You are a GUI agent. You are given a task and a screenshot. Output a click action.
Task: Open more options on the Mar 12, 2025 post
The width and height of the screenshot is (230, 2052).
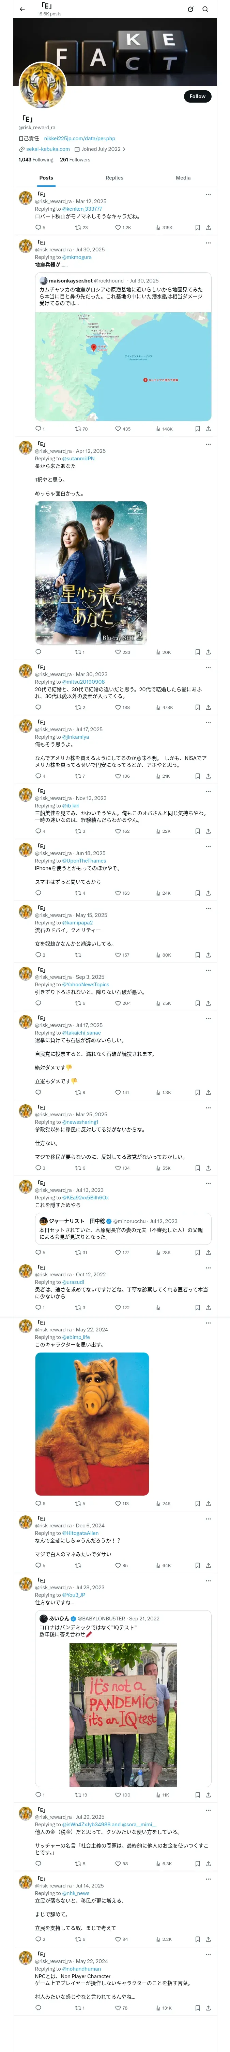pyautogui.click(x=209, y=194)
